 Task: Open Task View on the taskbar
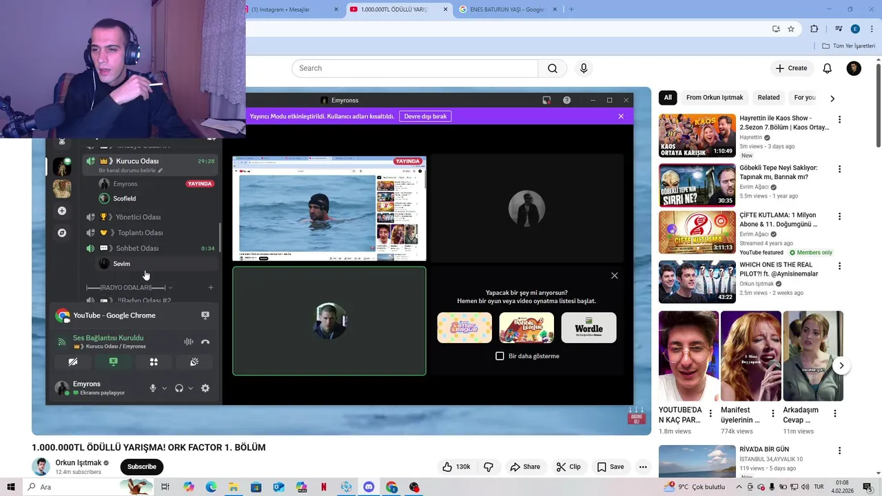click(165, 487)
